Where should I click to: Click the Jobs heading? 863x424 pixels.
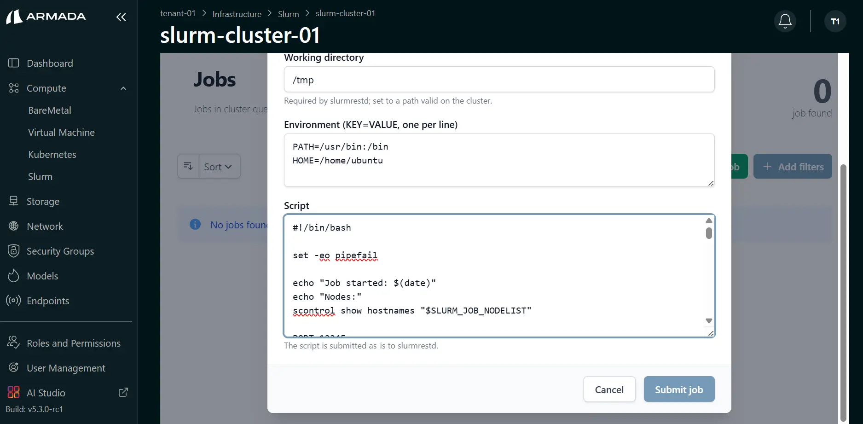[x=214, y=80]
